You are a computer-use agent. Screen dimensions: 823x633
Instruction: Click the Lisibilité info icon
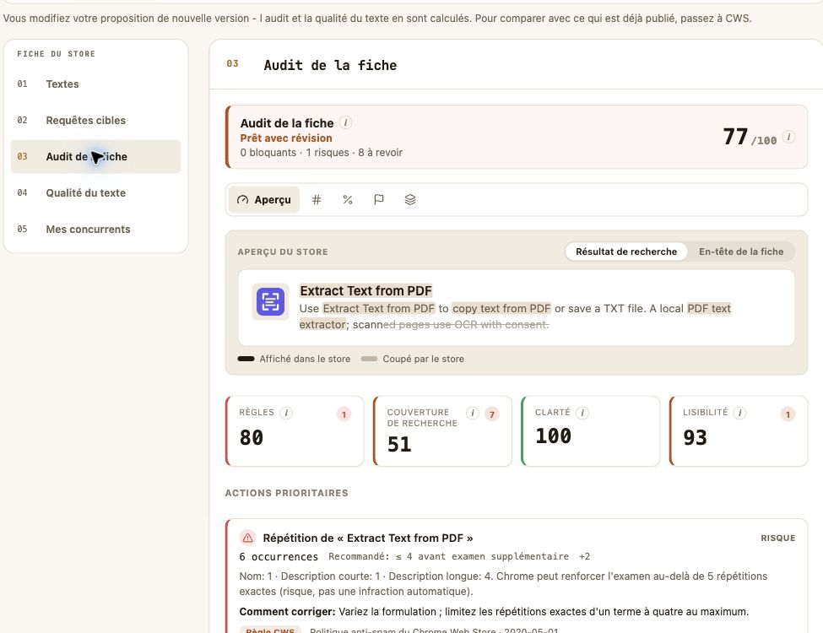point(740,413)
